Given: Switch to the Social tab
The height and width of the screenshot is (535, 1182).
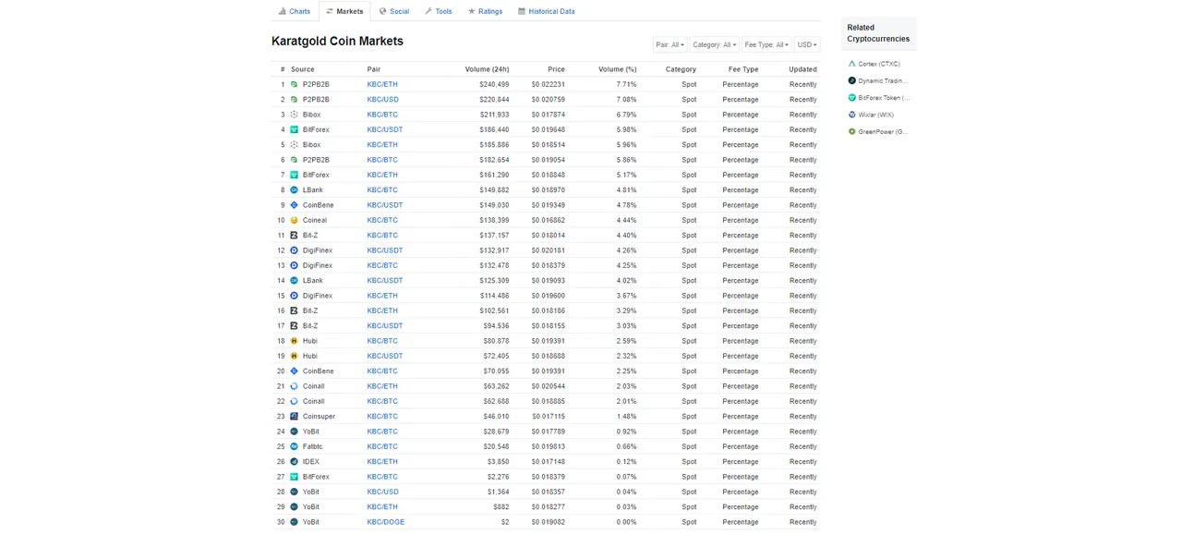Looking at the screenshot, I should 394,11.
